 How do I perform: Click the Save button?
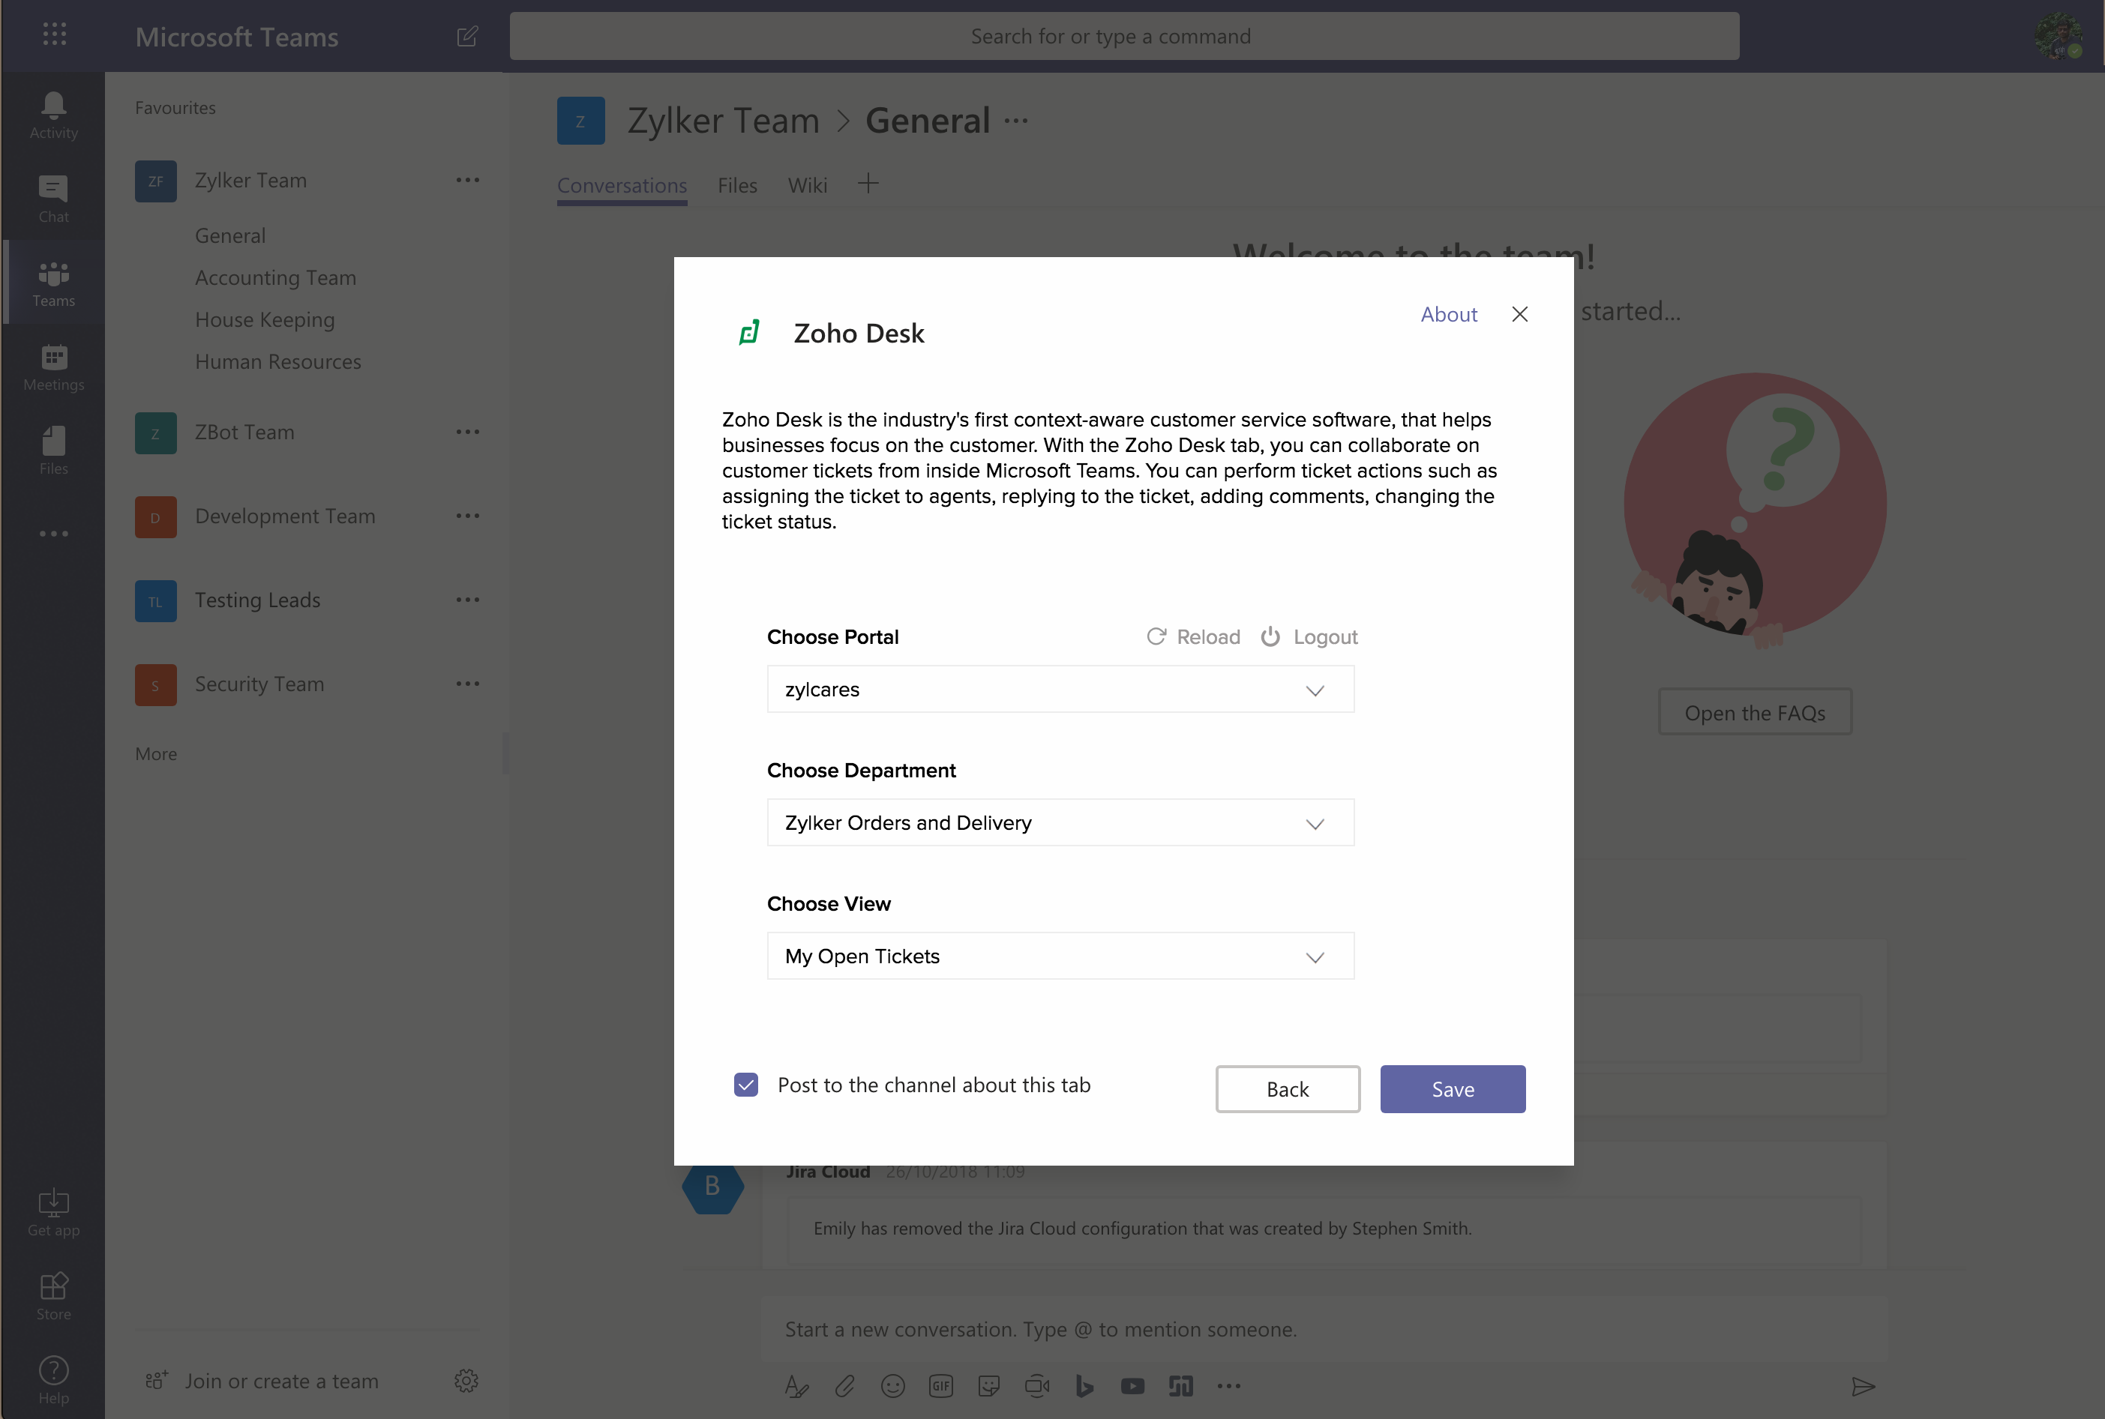tap(1453, 1090)
